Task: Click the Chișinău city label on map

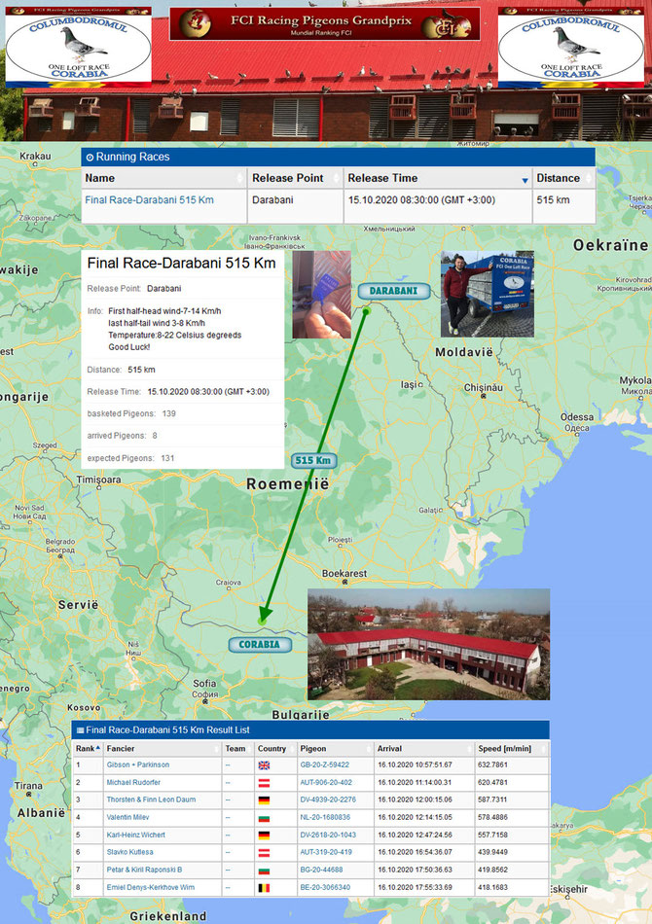Action: 484,388
